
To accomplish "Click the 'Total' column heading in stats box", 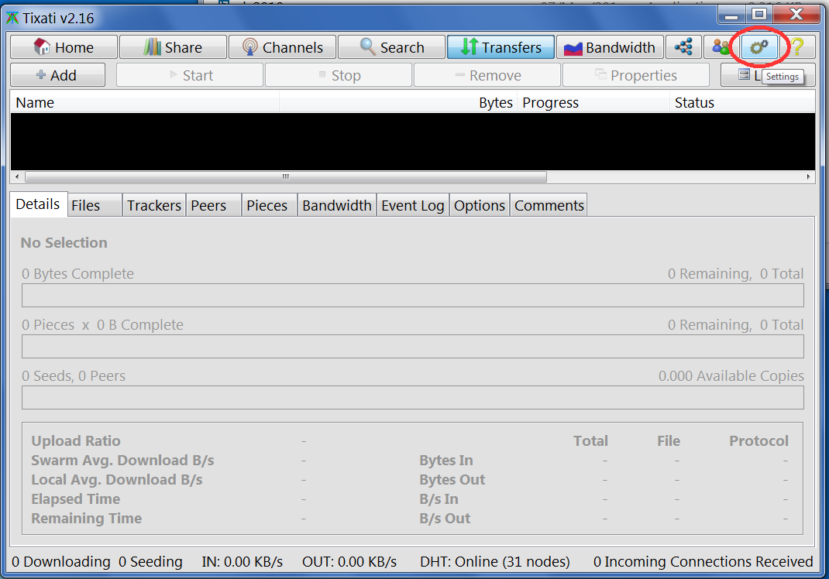I will (x=590, y=440).
